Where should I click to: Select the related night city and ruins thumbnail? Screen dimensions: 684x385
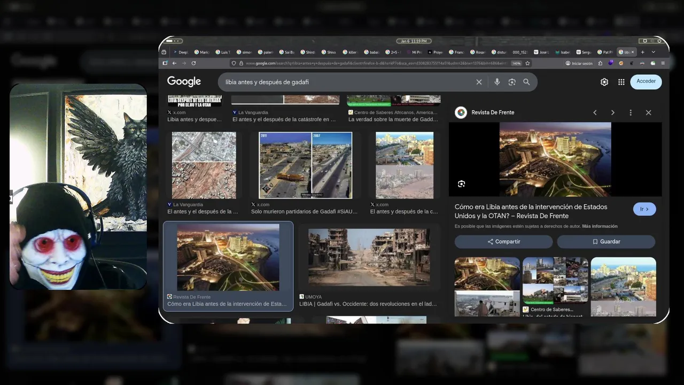(x=487, y=287)
